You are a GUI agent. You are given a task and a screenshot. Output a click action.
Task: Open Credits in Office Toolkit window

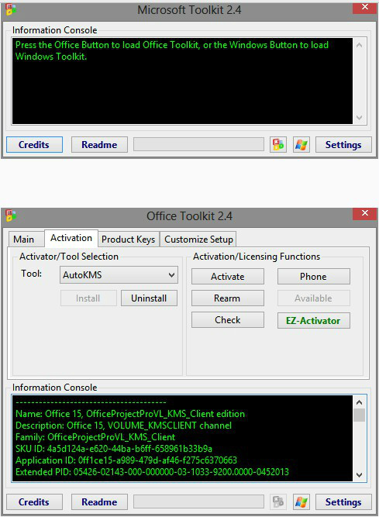point(34,501)
